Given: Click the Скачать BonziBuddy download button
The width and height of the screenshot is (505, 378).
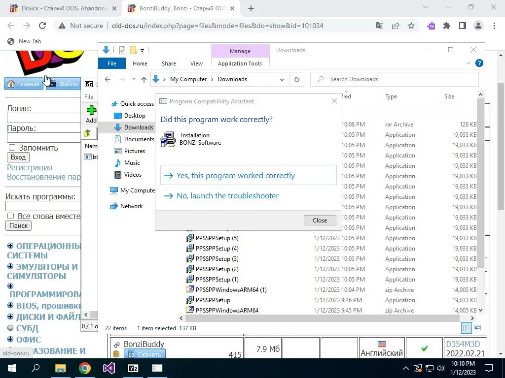Looking at the screenshot, I should coord(144,354).
